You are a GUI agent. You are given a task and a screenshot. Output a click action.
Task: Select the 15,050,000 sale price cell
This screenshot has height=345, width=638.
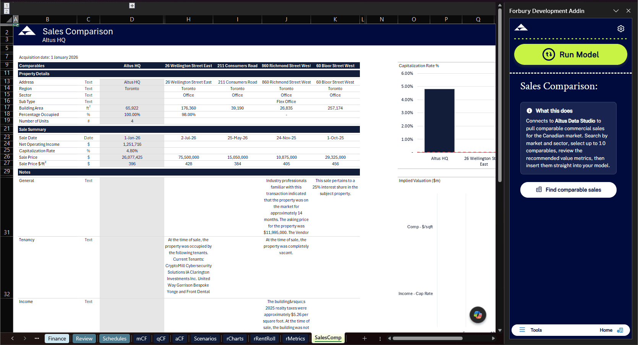[x=238, y=157]
